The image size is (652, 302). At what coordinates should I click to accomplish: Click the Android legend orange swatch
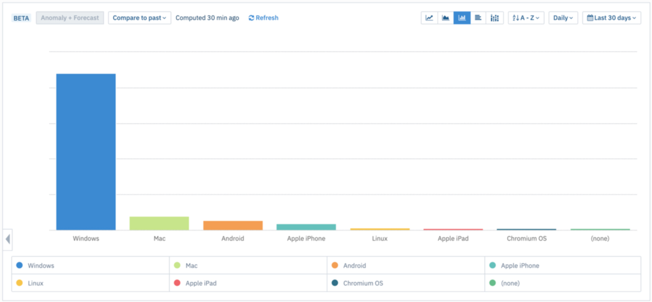(x=335, y=266)
